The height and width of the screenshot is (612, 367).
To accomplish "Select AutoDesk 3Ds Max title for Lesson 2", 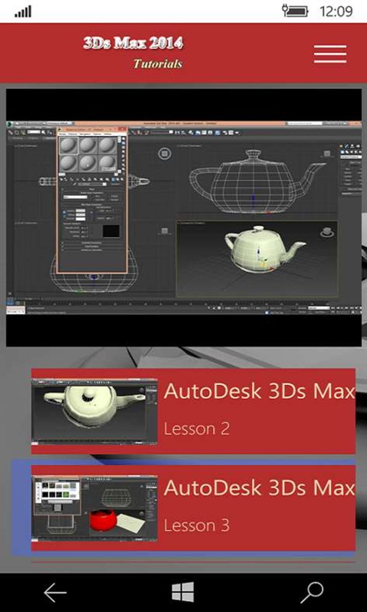I will tap(259, 391).
